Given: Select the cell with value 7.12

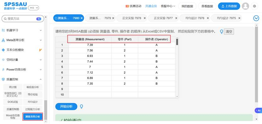Looking at the screenshot, I should coord(90,73).
